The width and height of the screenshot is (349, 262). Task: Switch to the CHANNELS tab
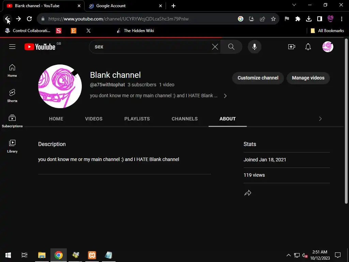point(184,119)
